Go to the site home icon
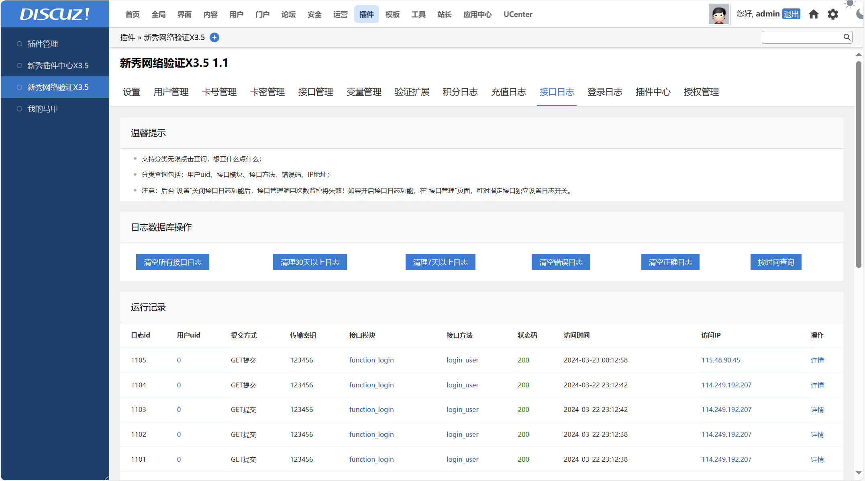865x481 pixels. click(814, 14)
